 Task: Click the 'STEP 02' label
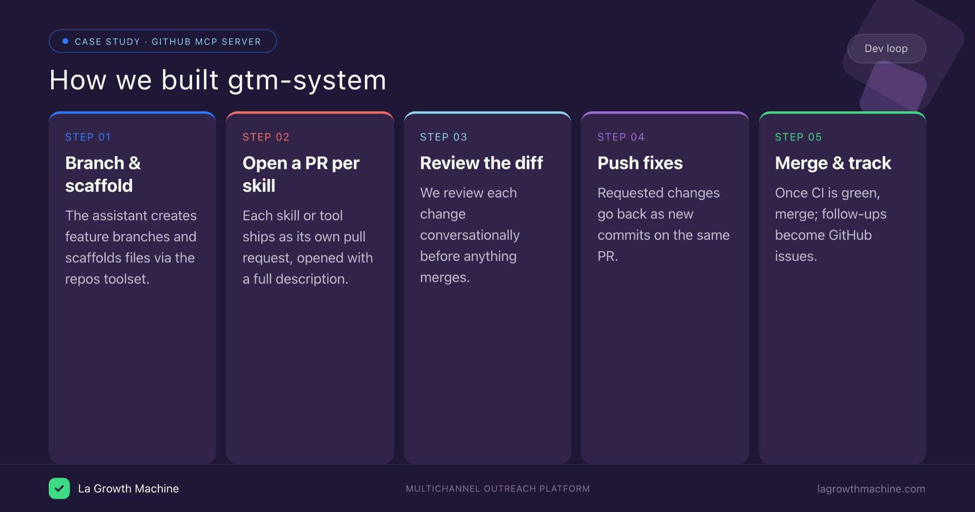(266, 137)
